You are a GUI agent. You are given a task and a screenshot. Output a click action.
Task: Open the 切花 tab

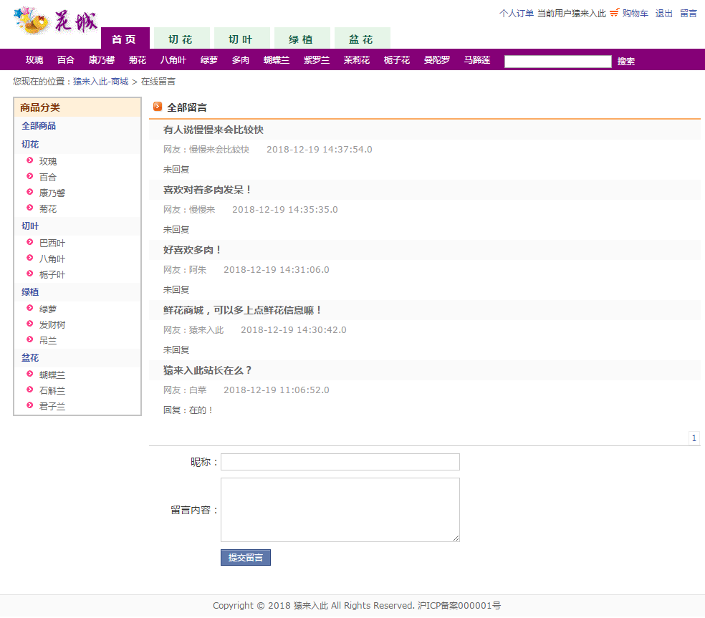[x=182, y=39]
